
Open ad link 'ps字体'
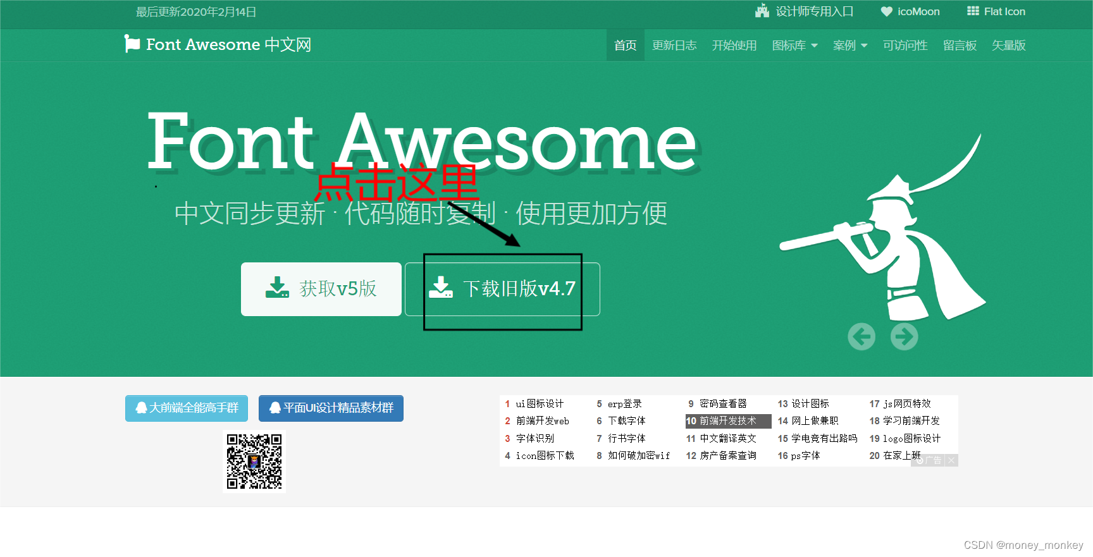point(805,455)
